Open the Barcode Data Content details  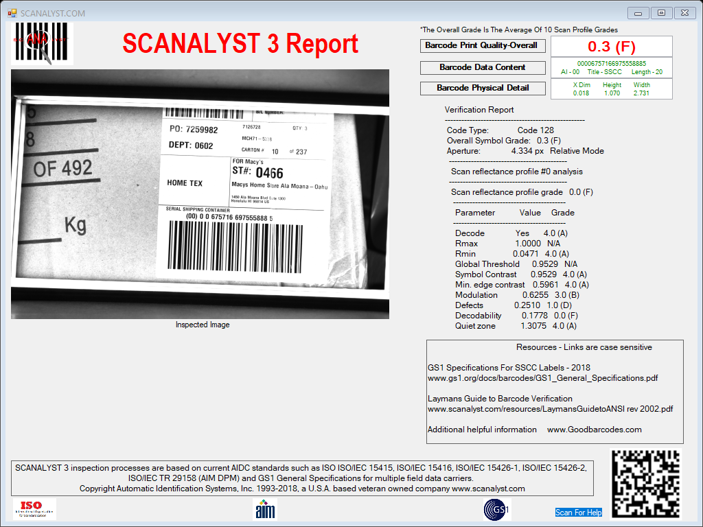click(x=483, y=68)
